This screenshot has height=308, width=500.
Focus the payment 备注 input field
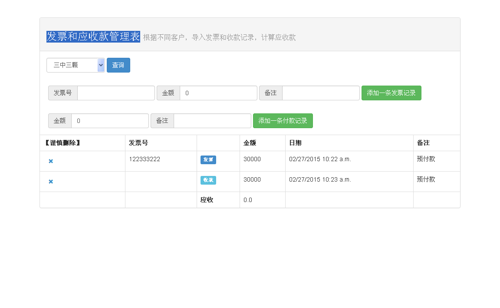point(212,121)
